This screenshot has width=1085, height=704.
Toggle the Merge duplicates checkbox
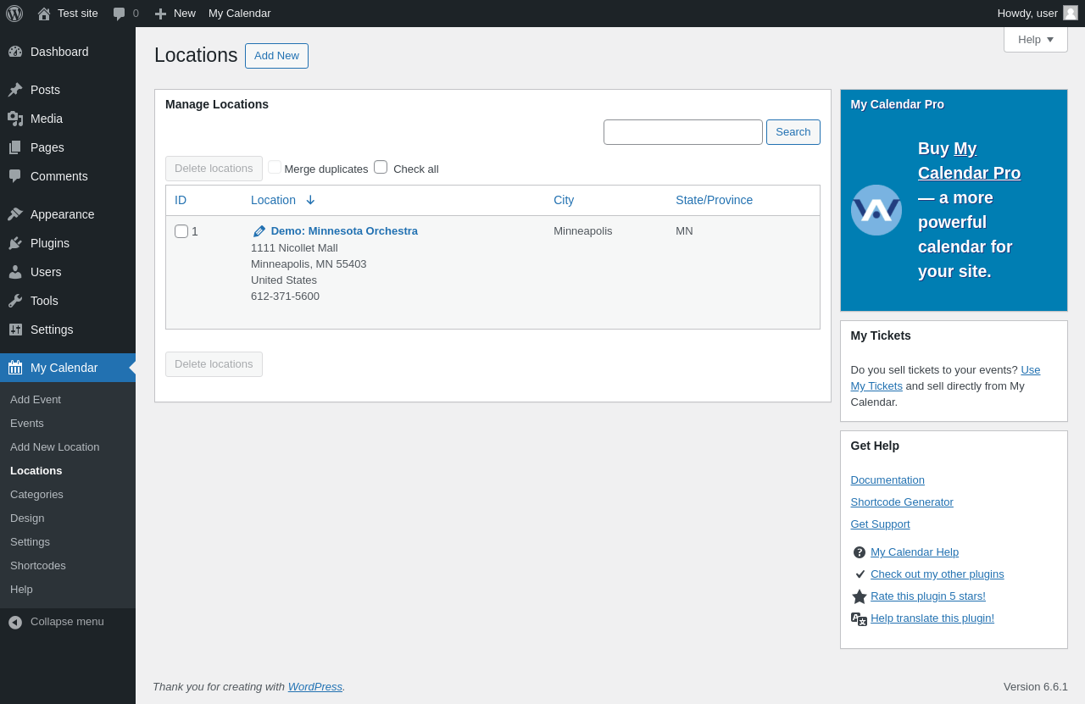click(x=275, y=167)
